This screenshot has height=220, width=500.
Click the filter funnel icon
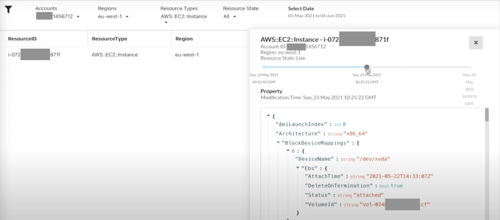[x=9, y=10]
